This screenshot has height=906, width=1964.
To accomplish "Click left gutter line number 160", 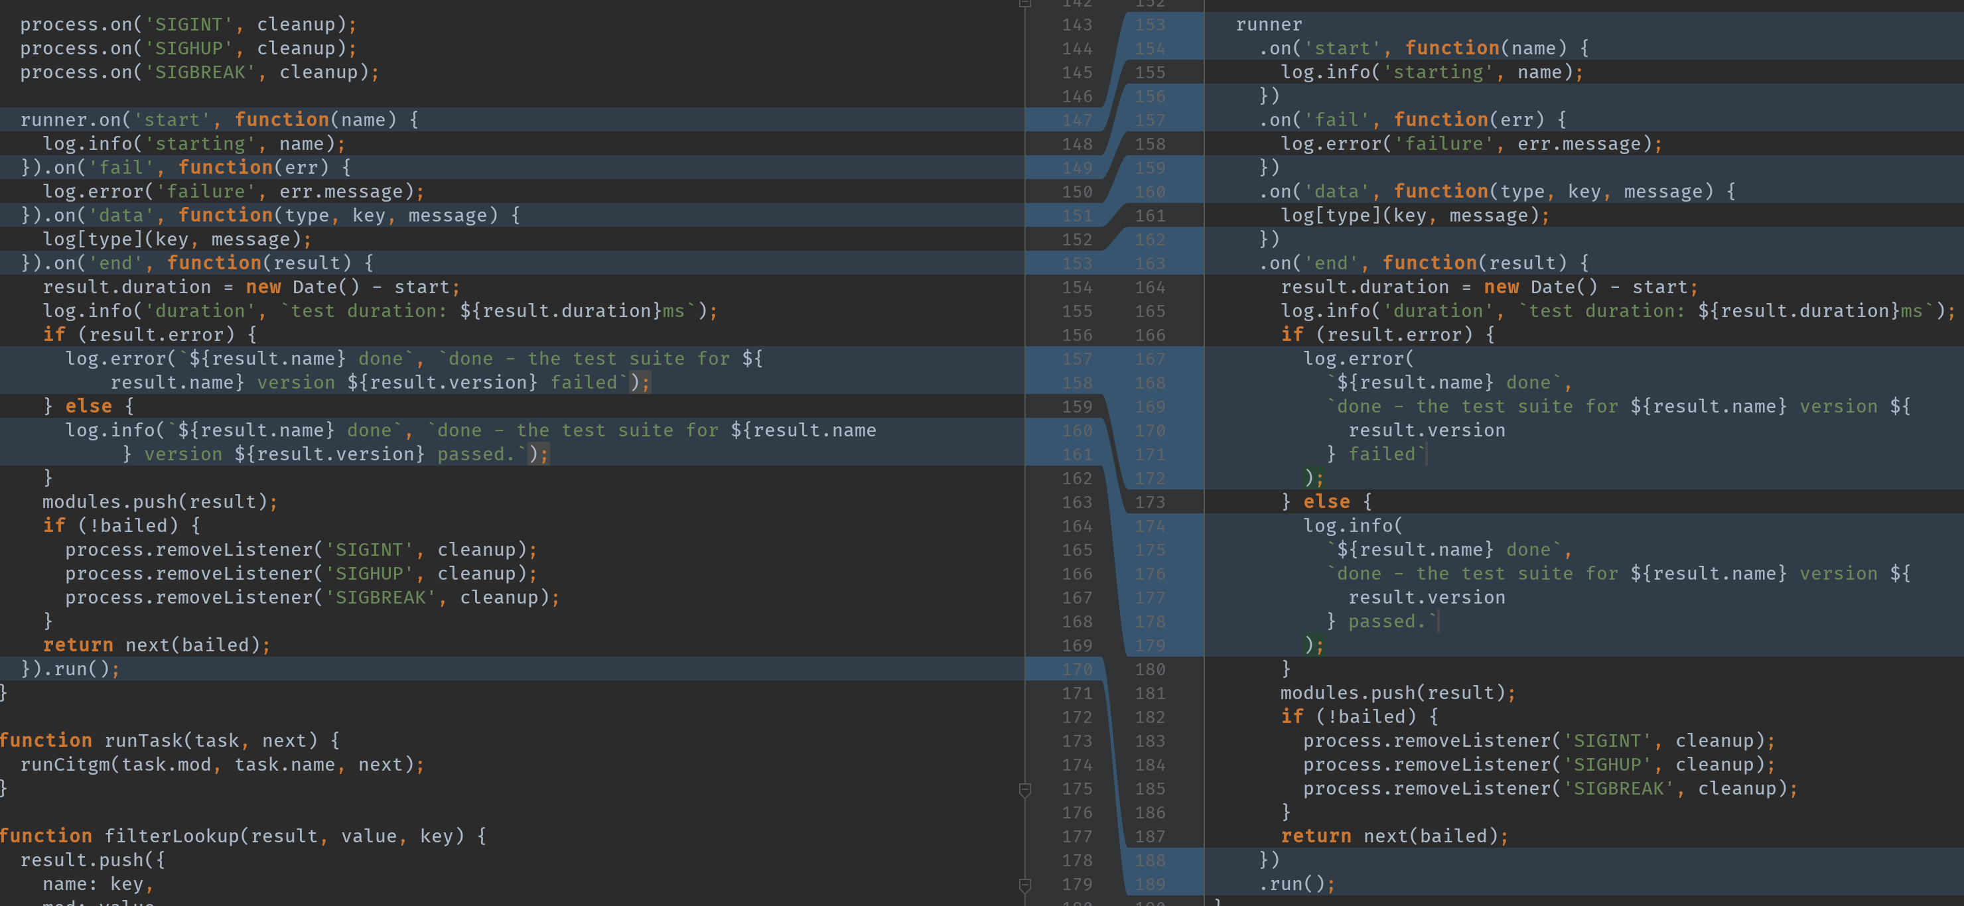I will click(x=1076, y=431).
